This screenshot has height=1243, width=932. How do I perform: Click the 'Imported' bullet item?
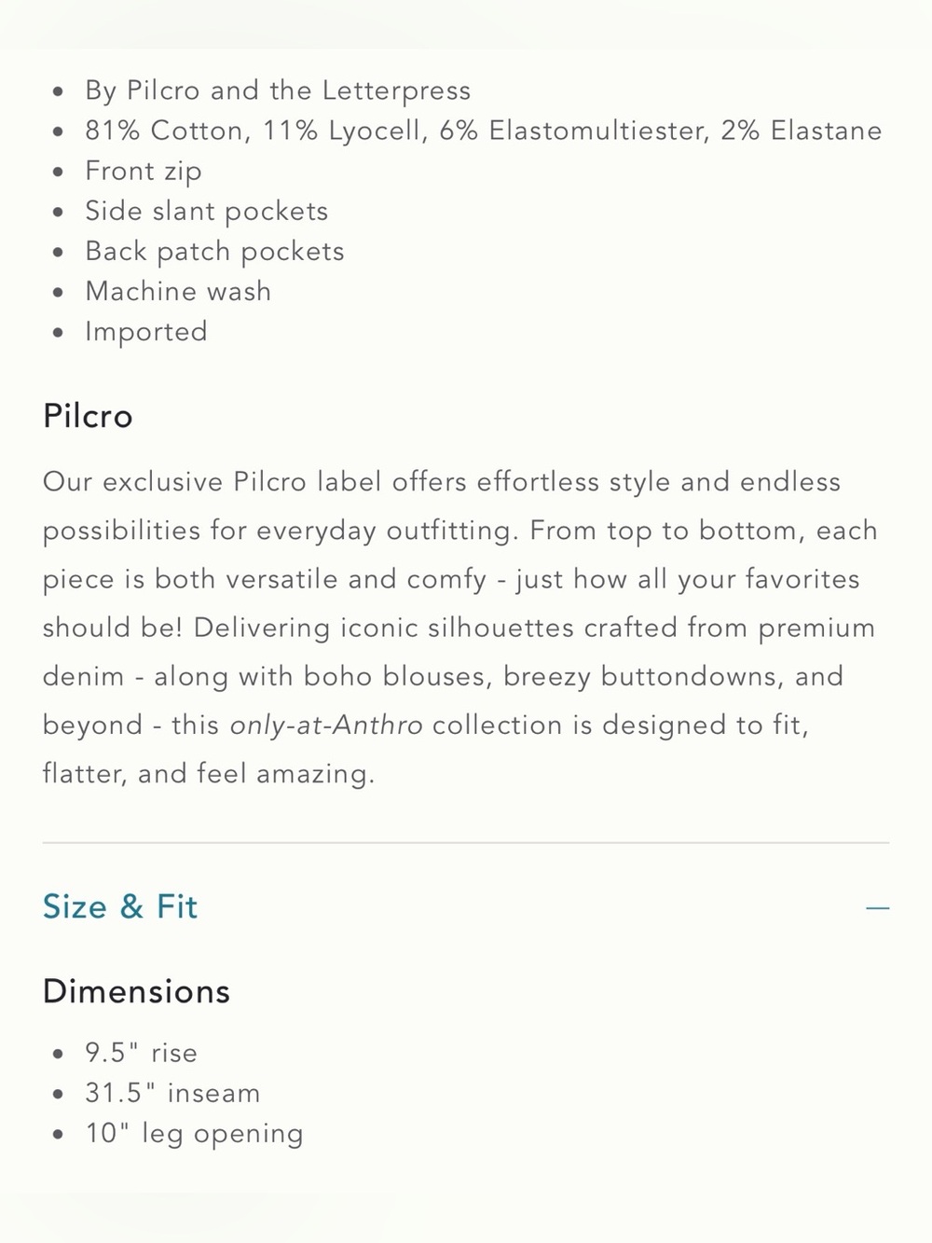146,332
